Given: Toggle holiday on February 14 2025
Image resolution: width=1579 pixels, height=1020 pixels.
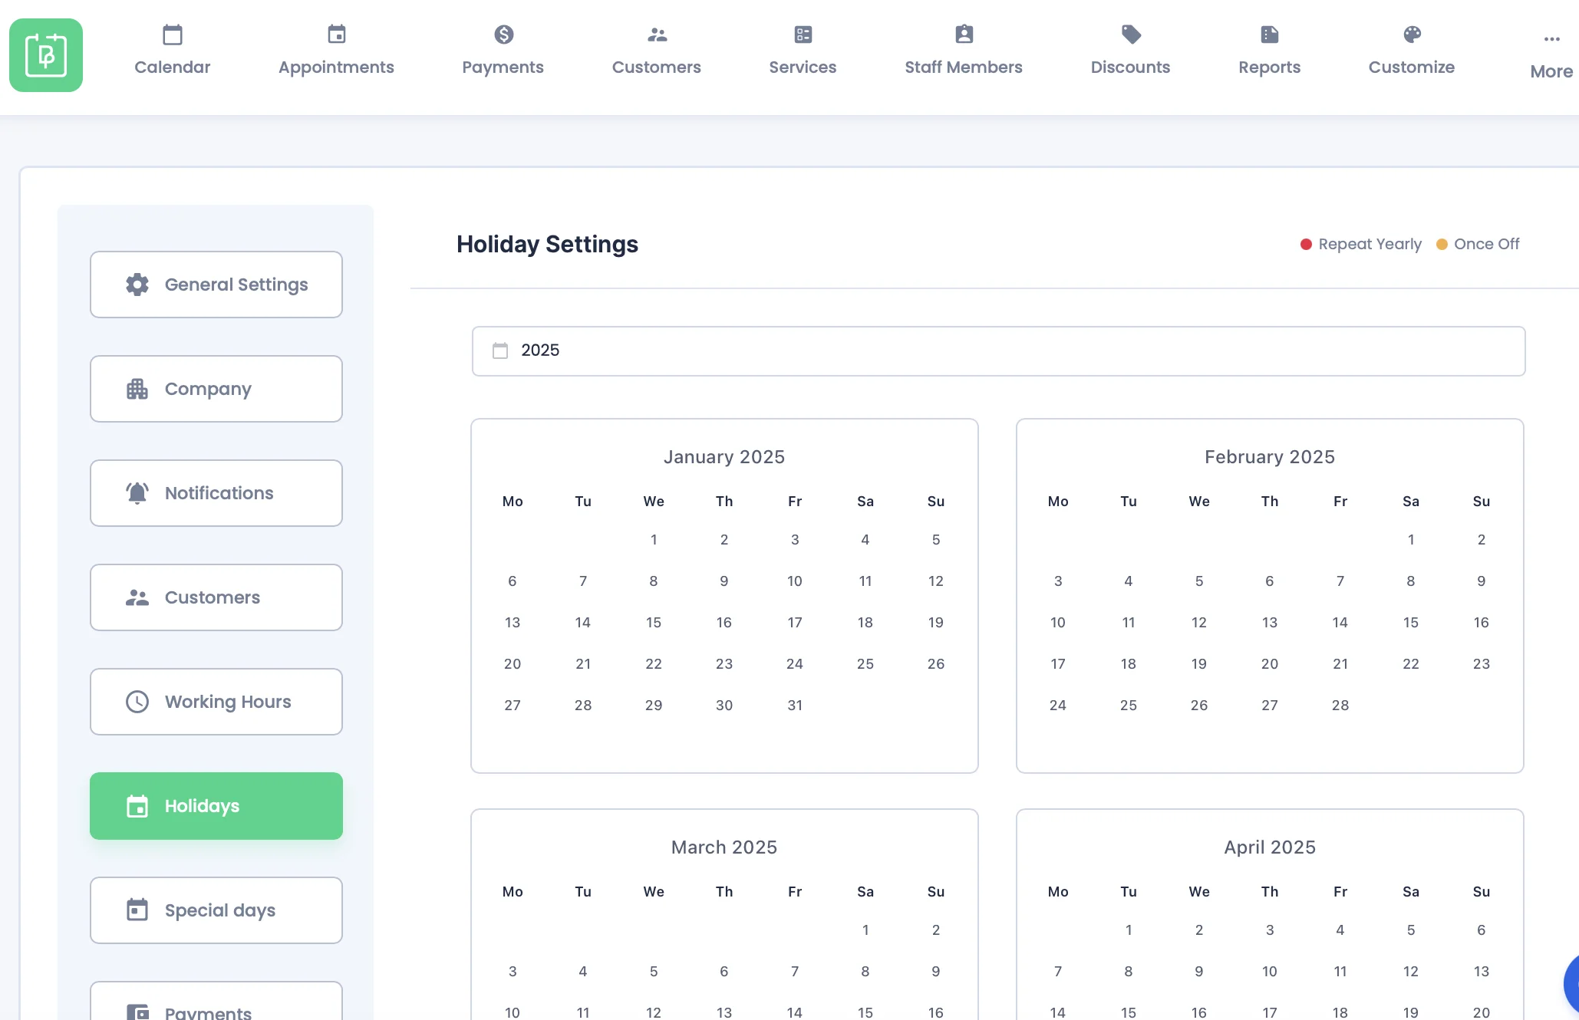Looking at the screenshot, I should [1340, 623].
